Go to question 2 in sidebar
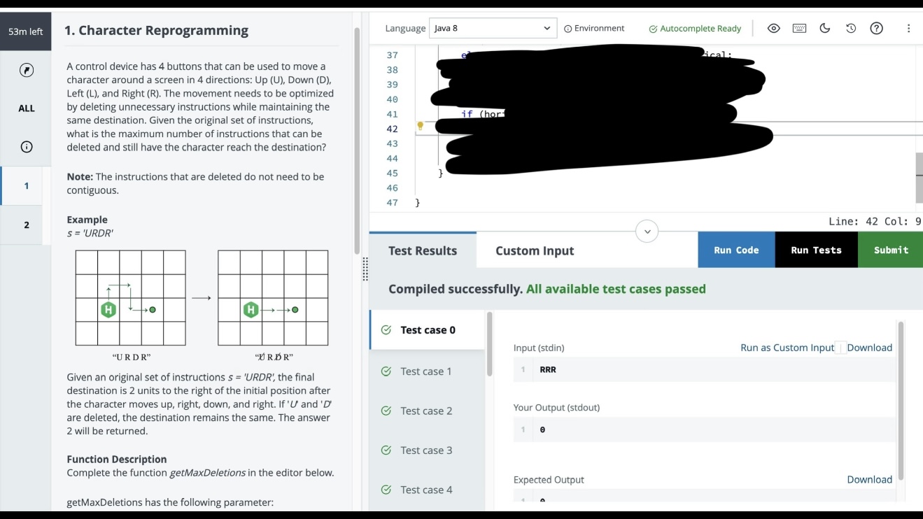 [x=26, y=225]
